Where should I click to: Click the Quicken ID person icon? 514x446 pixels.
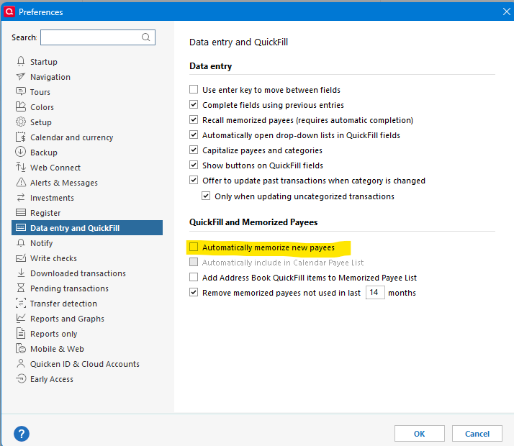click(x=21, y=363)
